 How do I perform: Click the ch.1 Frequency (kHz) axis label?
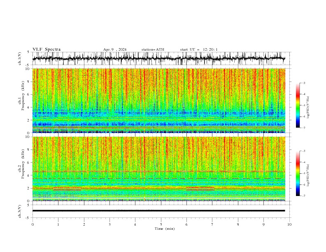pyautogui.click(x=21, y=96)
